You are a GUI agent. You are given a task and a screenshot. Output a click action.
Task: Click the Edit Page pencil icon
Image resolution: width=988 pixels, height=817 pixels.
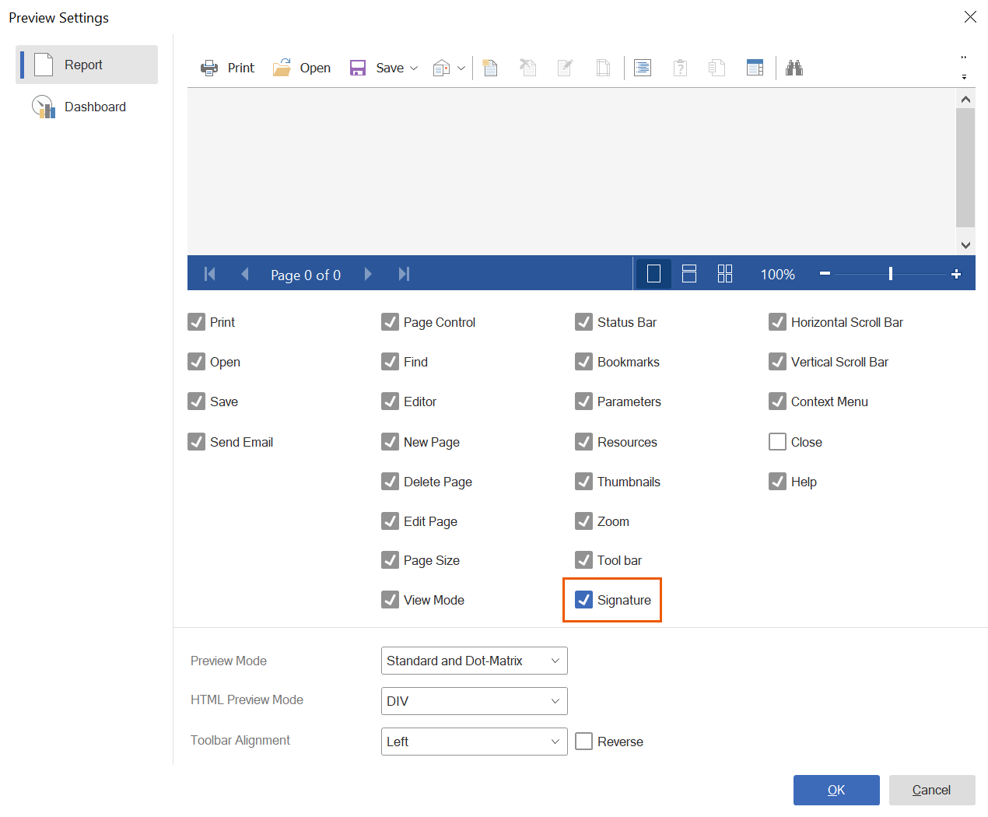tap(566, 68)
